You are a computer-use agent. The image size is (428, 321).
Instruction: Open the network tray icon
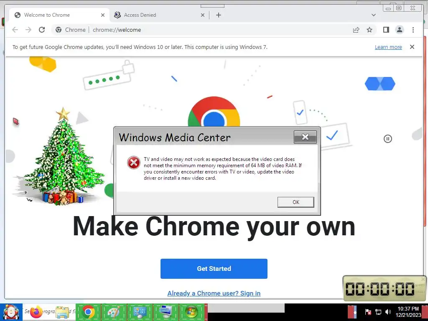(378, 312)
